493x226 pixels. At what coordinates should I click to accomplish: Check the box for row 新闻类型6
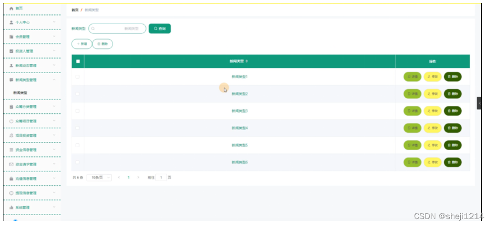(x=78, y=162)
